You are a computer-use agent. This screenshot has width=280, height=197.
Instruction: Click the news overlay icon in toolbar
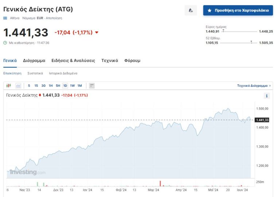[92, 86]
